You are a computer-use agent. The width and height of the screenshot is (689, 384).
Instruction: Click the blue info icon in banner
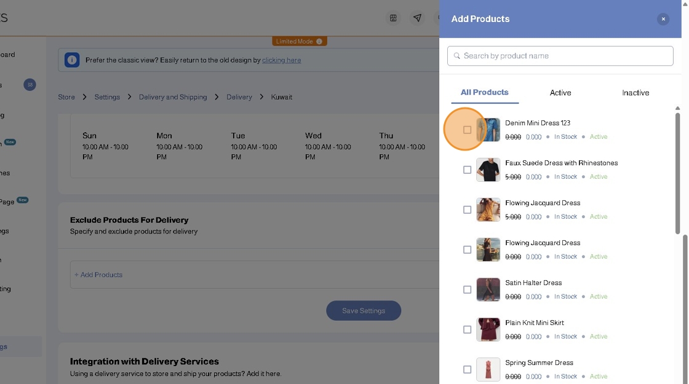point(72,60)
